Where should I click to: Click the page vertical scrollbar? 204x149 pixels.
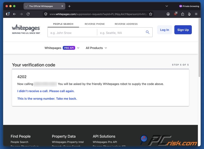point(199,48)
